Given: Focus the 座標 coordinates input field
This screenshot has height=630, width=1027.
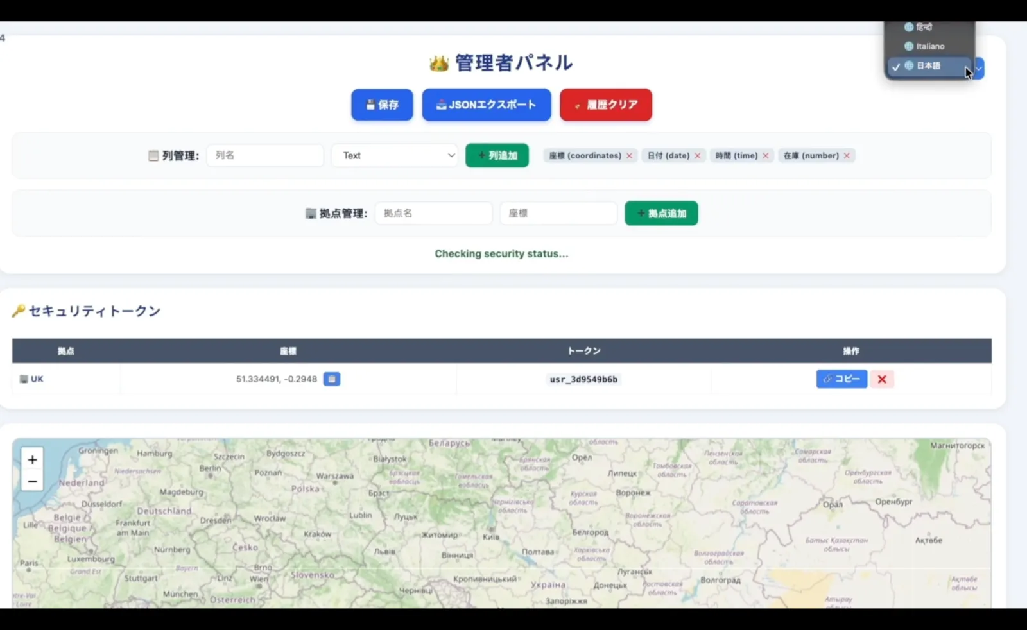Looking at the screenshot, I should [558, 213].
